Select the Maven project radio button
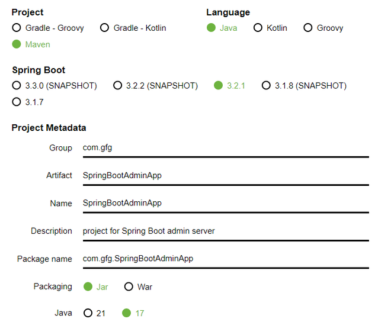 pos(17,44)
